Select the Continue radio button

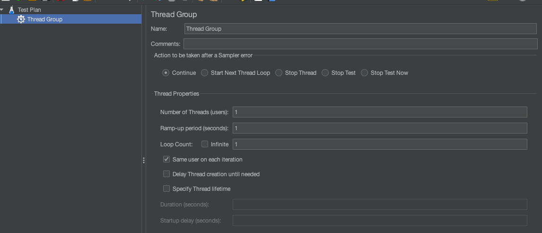166,73
